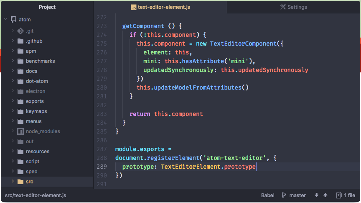The width and height of the screenshot is (361, 203).
Task: Click the benchmarks folder icon
Action: (x=20, y=61)
